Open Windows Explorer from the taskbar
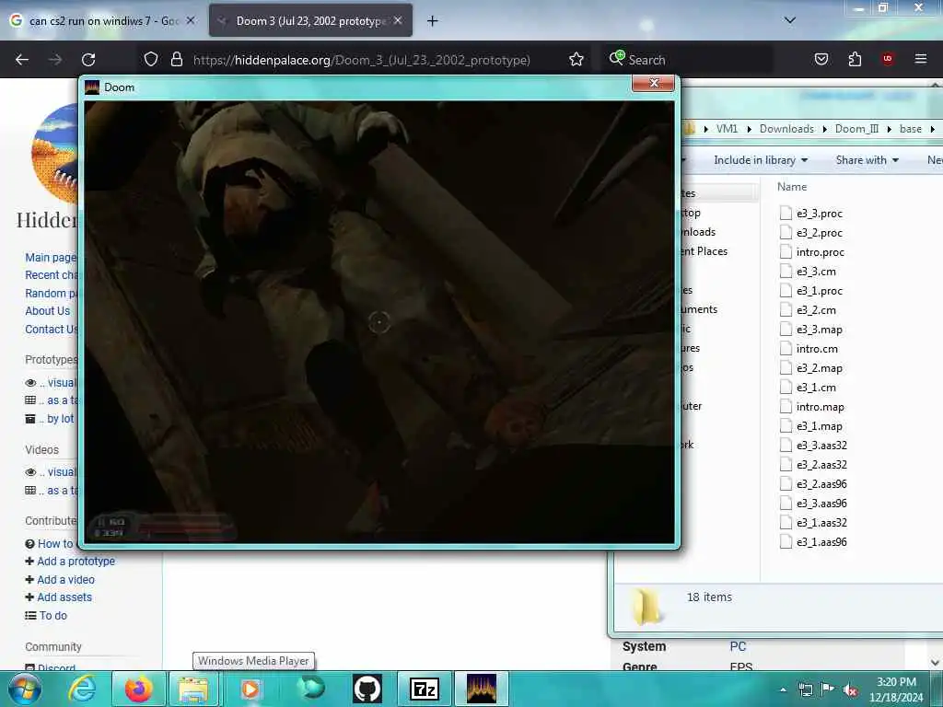Viewport: 943px width, 707px height. (x=193, y=689)
